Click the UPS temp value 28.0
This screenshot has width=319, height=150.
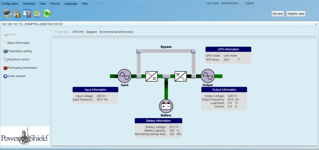tap(226, 60)
